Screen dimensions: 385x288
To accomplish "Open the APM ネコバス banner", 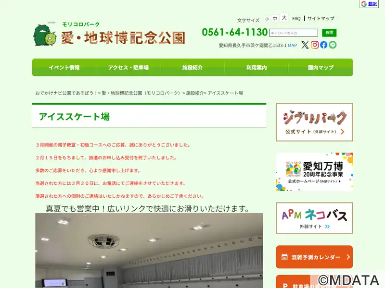I will [x=314, y=218].
